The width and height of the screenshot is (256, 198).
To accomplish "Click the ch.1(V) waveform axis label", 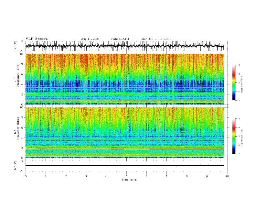I will (16, 46).
